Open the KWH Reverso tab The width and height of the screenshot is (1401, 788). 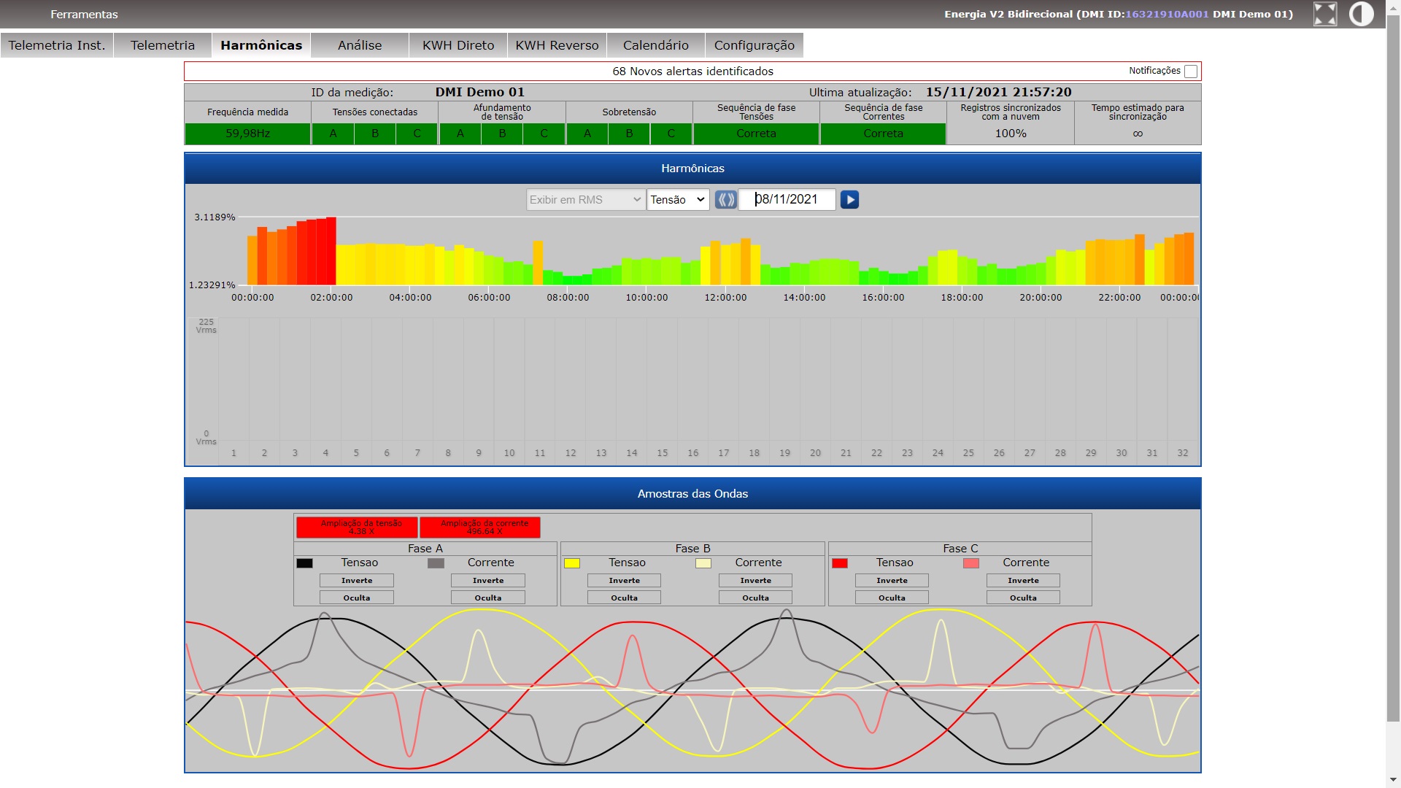[557, 45]
